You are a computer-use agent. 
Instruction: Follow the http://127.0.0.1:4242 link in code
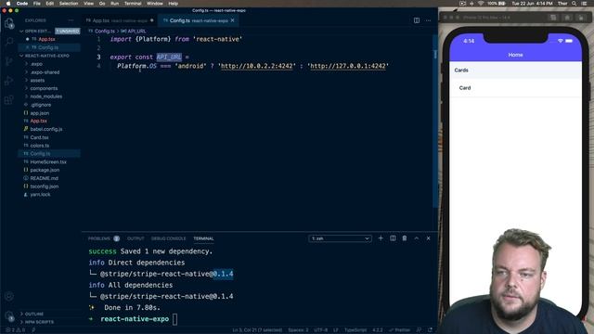click(x=348, y=66)
